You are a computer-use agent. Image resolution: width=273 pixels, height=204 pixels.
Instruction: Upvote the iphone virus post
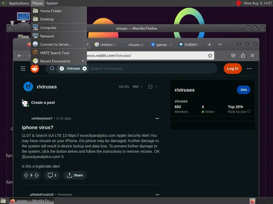pos(26,175)
